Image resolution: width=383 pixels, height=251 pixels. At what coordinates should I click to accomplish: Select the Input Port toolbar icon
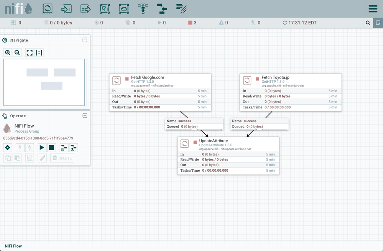66,8
